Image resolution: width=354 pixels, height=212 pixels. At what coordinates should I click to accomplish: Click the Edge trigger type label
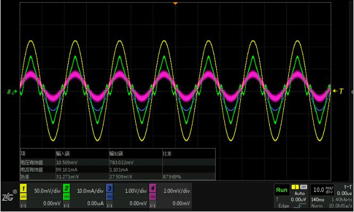pos(284,206)
